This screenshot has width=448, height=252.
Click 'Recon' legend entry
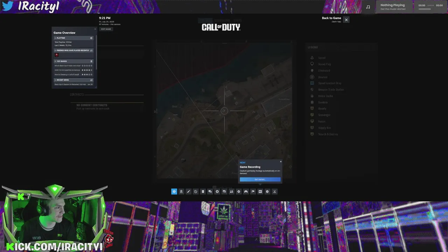coord(322,121)
